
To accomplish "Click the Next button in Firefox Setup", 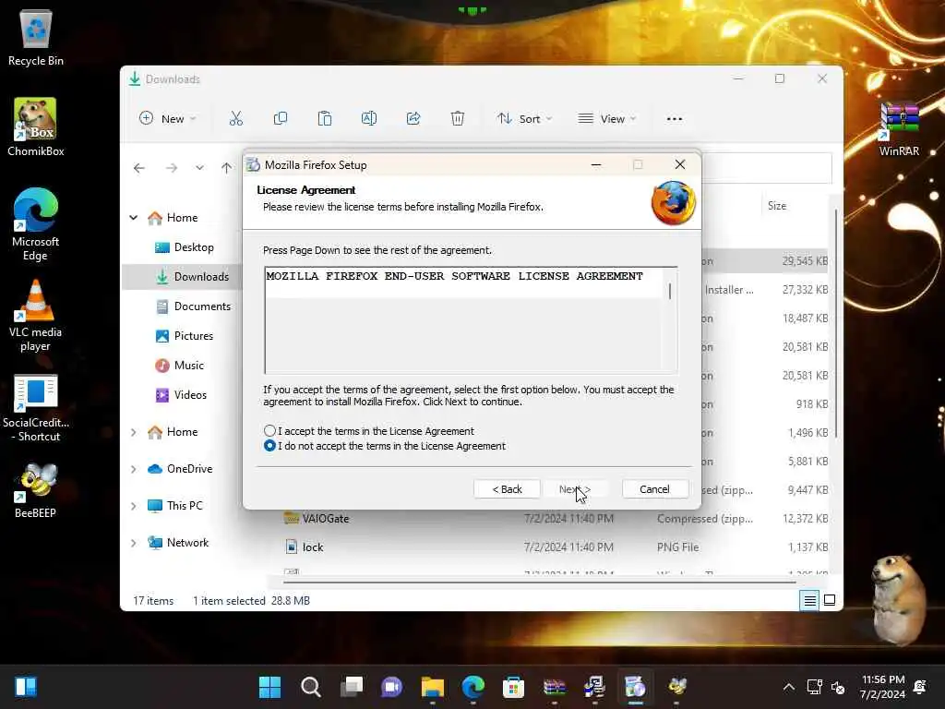I will [575, 489].
